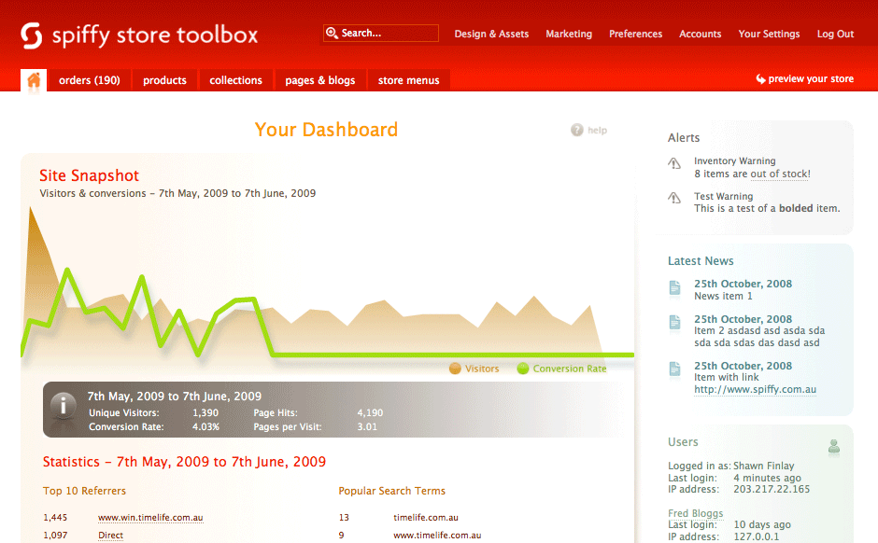
Task: Click the first 25th October, 2008 News item 1 heading
Action: coord(743,284)
